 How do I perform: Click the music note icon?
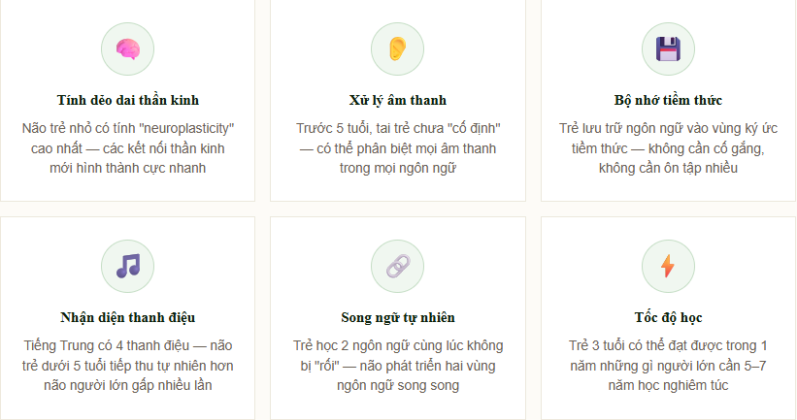[127, 265]
